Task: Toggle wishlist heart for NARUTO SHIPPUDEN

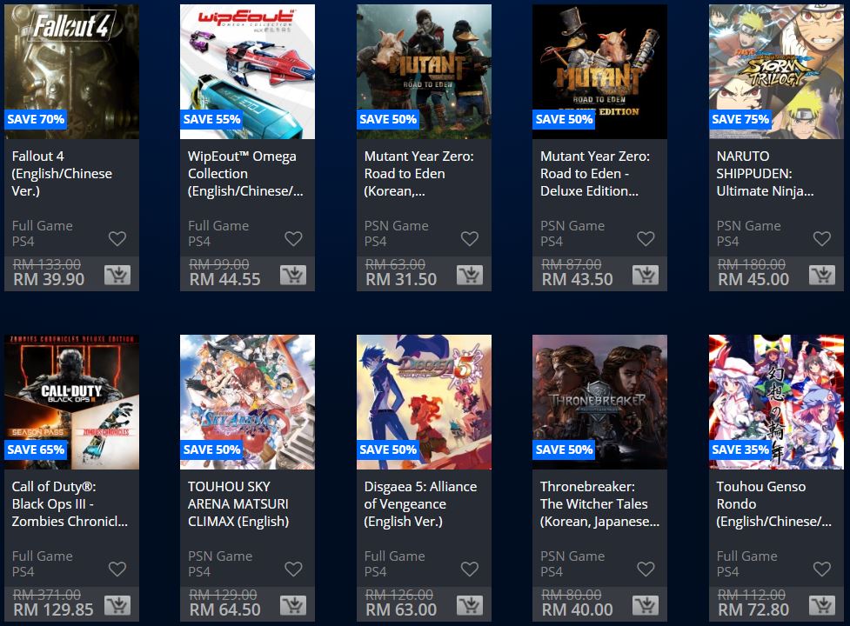Action: click(822, 238)
